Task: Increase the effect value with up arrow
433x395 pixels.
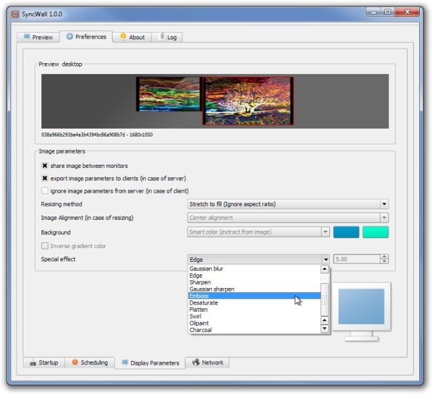Action: 384,257
